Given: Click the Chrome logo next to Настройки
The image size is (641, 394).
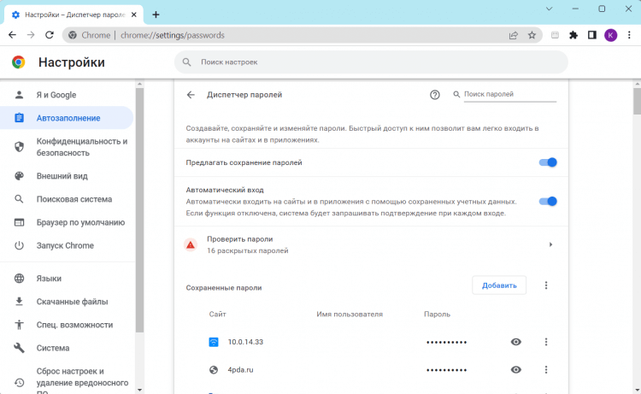Looking at the screenshot, I should tap(19, 62).
